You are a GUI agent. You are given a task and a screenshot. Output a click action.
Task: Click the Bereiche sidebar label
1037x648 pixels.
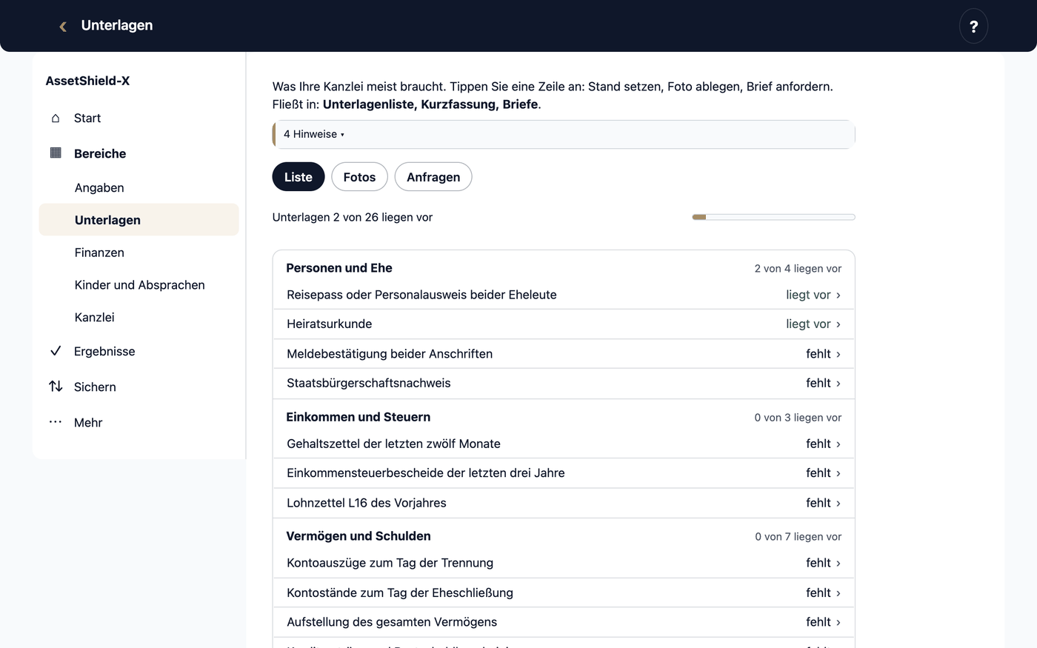[100, 153]
